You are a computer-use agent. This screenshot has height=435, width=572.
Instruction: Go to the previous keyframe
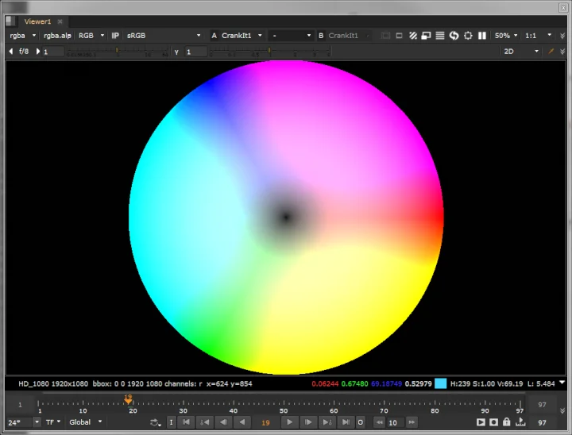click(205, 422)
